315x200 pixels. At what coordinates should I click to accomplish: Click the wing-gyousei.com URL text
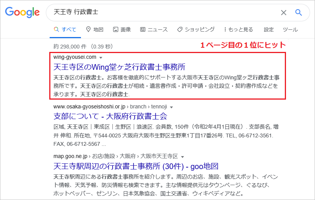(x=75, y=57)
